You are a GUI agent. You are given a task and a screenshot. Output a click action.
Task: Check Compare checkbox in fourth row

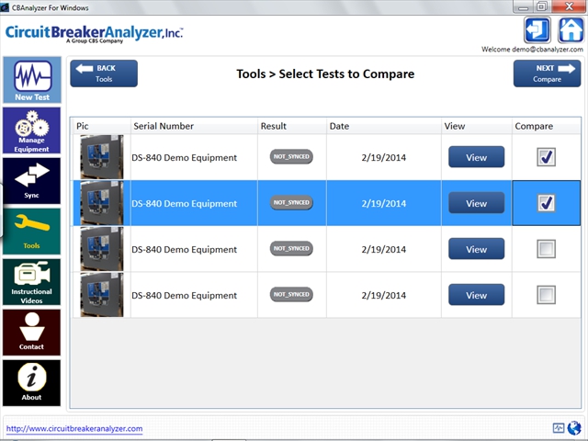coord(546,295)
